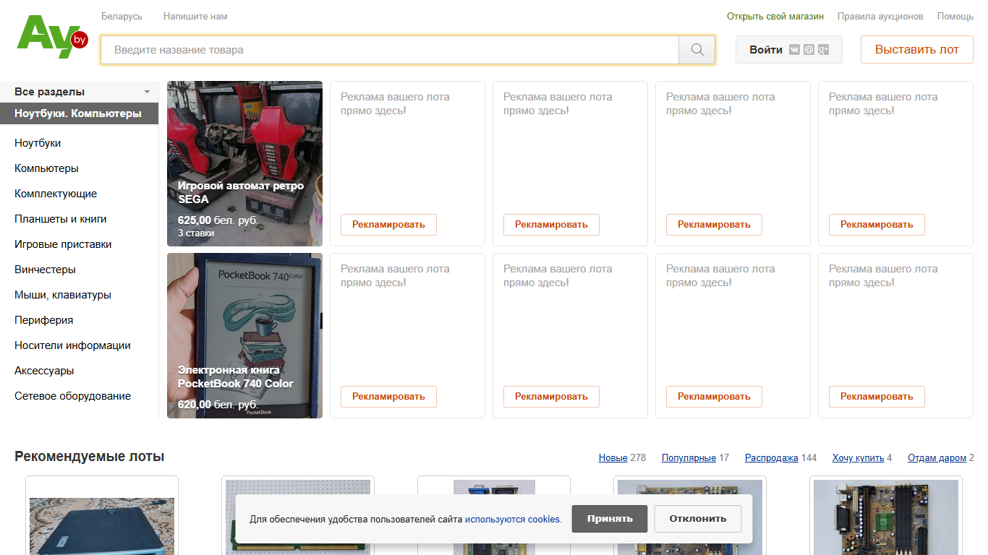This screenshot has height=555, width=988.
Task: Open the Игровые приставки category
Action: tap(63, 244)
